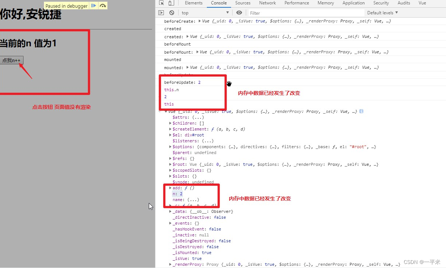Expand the $el div#root node
Image resolution: width=446 pixels, height=268 pixels.
[170, 135]
